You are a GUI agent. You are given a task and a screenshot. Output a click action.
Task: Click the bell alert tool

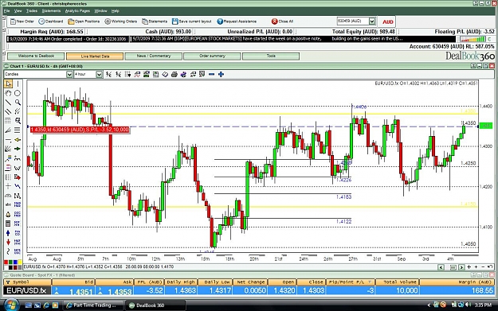[x=8, y=214]
